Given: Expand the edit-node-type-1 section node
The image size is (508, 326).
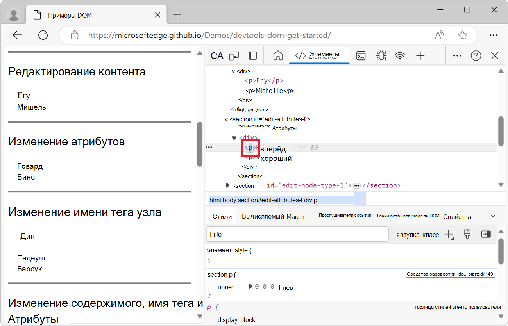Looking at the screenshot, I should tap(228, 185).
